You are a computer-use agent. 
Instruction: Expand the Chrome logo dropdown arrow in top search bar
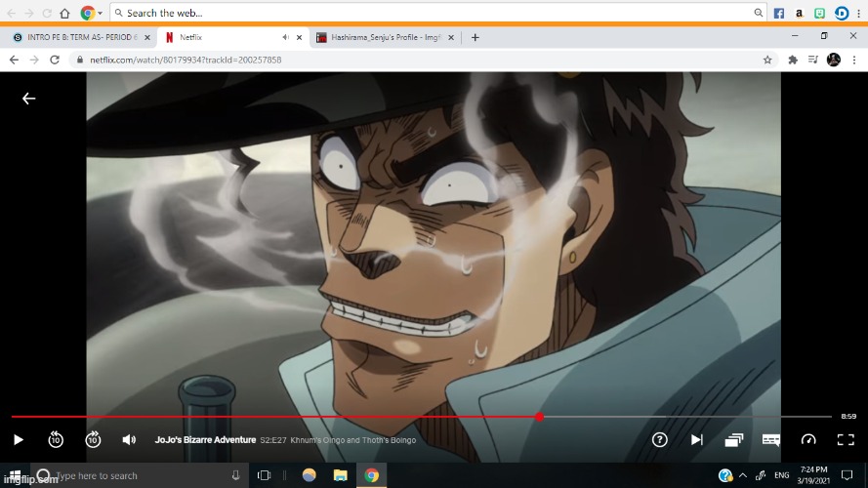tap(101, 14)
